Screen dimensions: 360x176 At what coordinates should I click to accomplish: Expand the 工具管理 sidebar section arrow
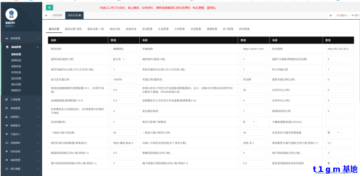coord(38,99)
